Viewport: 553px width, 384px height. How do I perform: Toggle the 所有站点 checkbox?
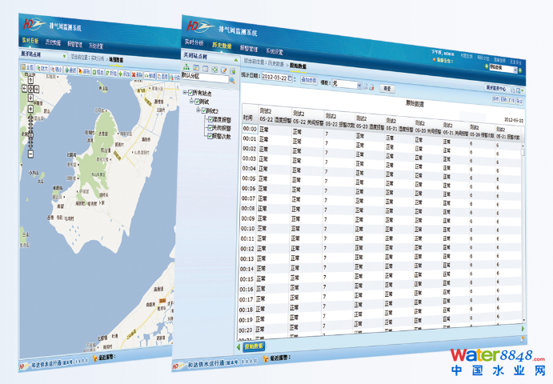coord(190,92)
